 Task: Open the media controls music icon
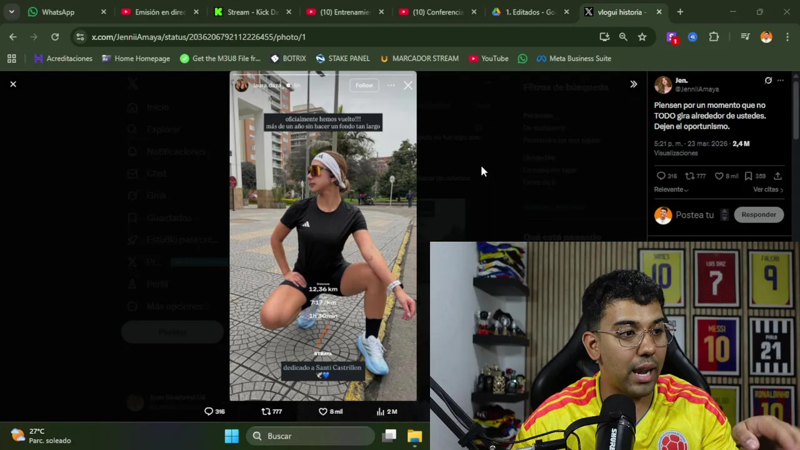pyautogui.click(x=745, y=37)
